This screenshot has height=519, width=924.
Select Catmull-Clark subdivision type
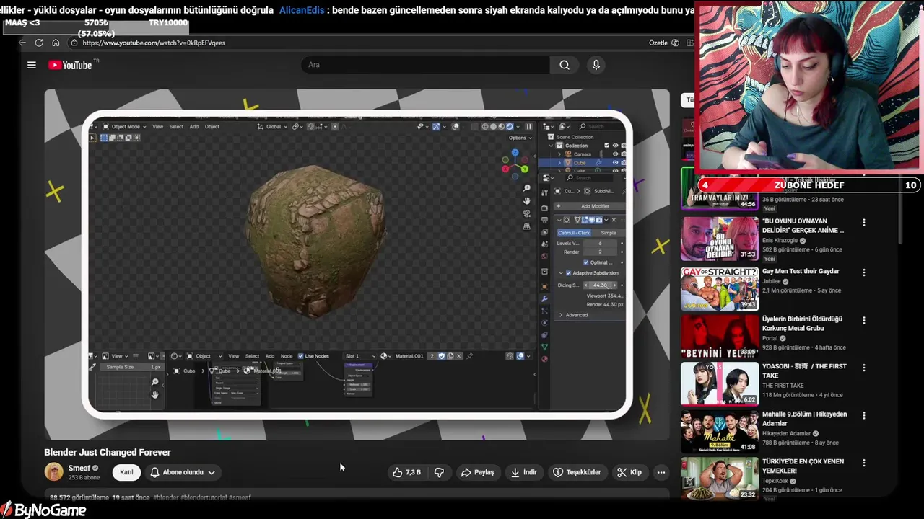[x=574, y=233]
